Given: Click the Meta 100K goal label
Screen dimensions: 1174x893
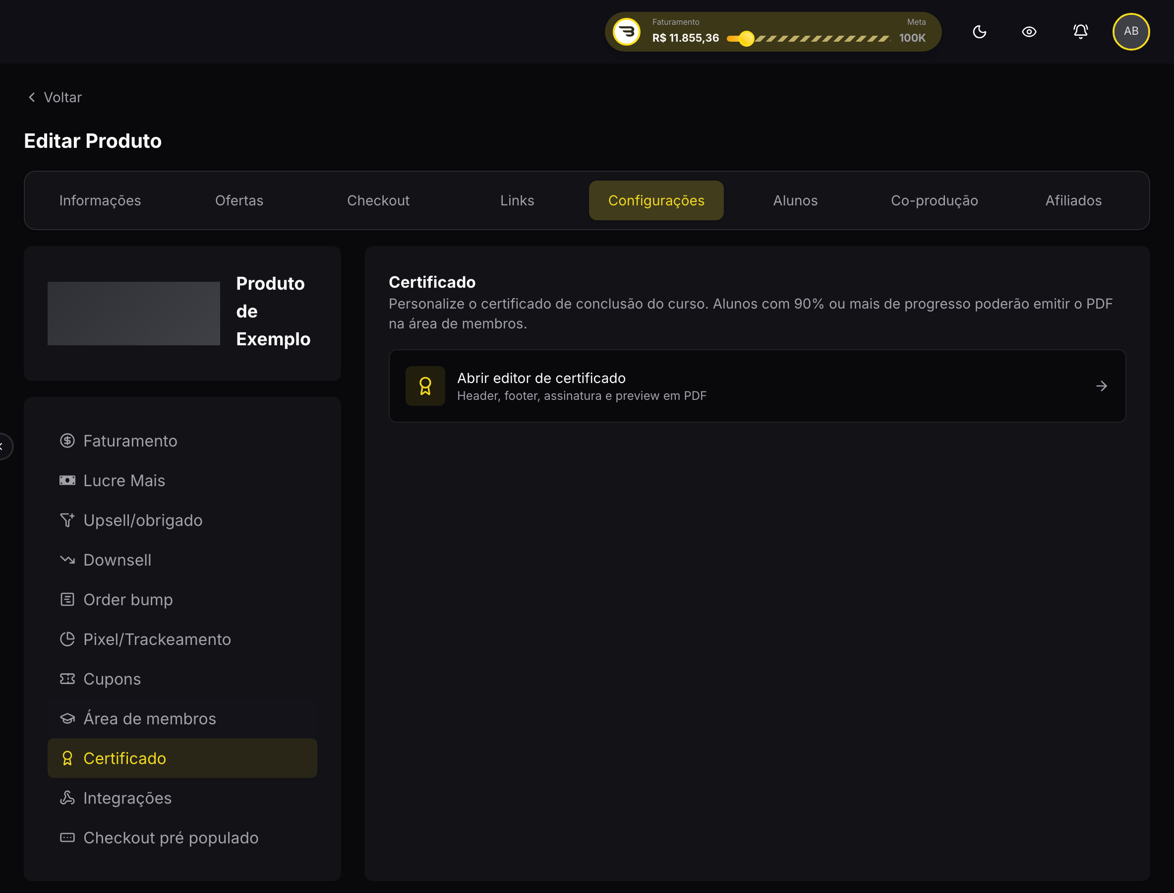Looking at the screenshot, I should point(913,32).
